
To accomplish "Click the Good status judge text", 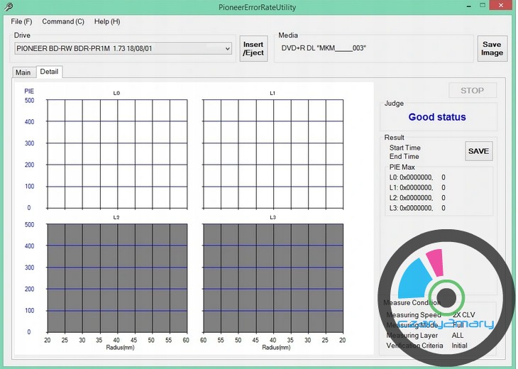I will click(437, 117).
